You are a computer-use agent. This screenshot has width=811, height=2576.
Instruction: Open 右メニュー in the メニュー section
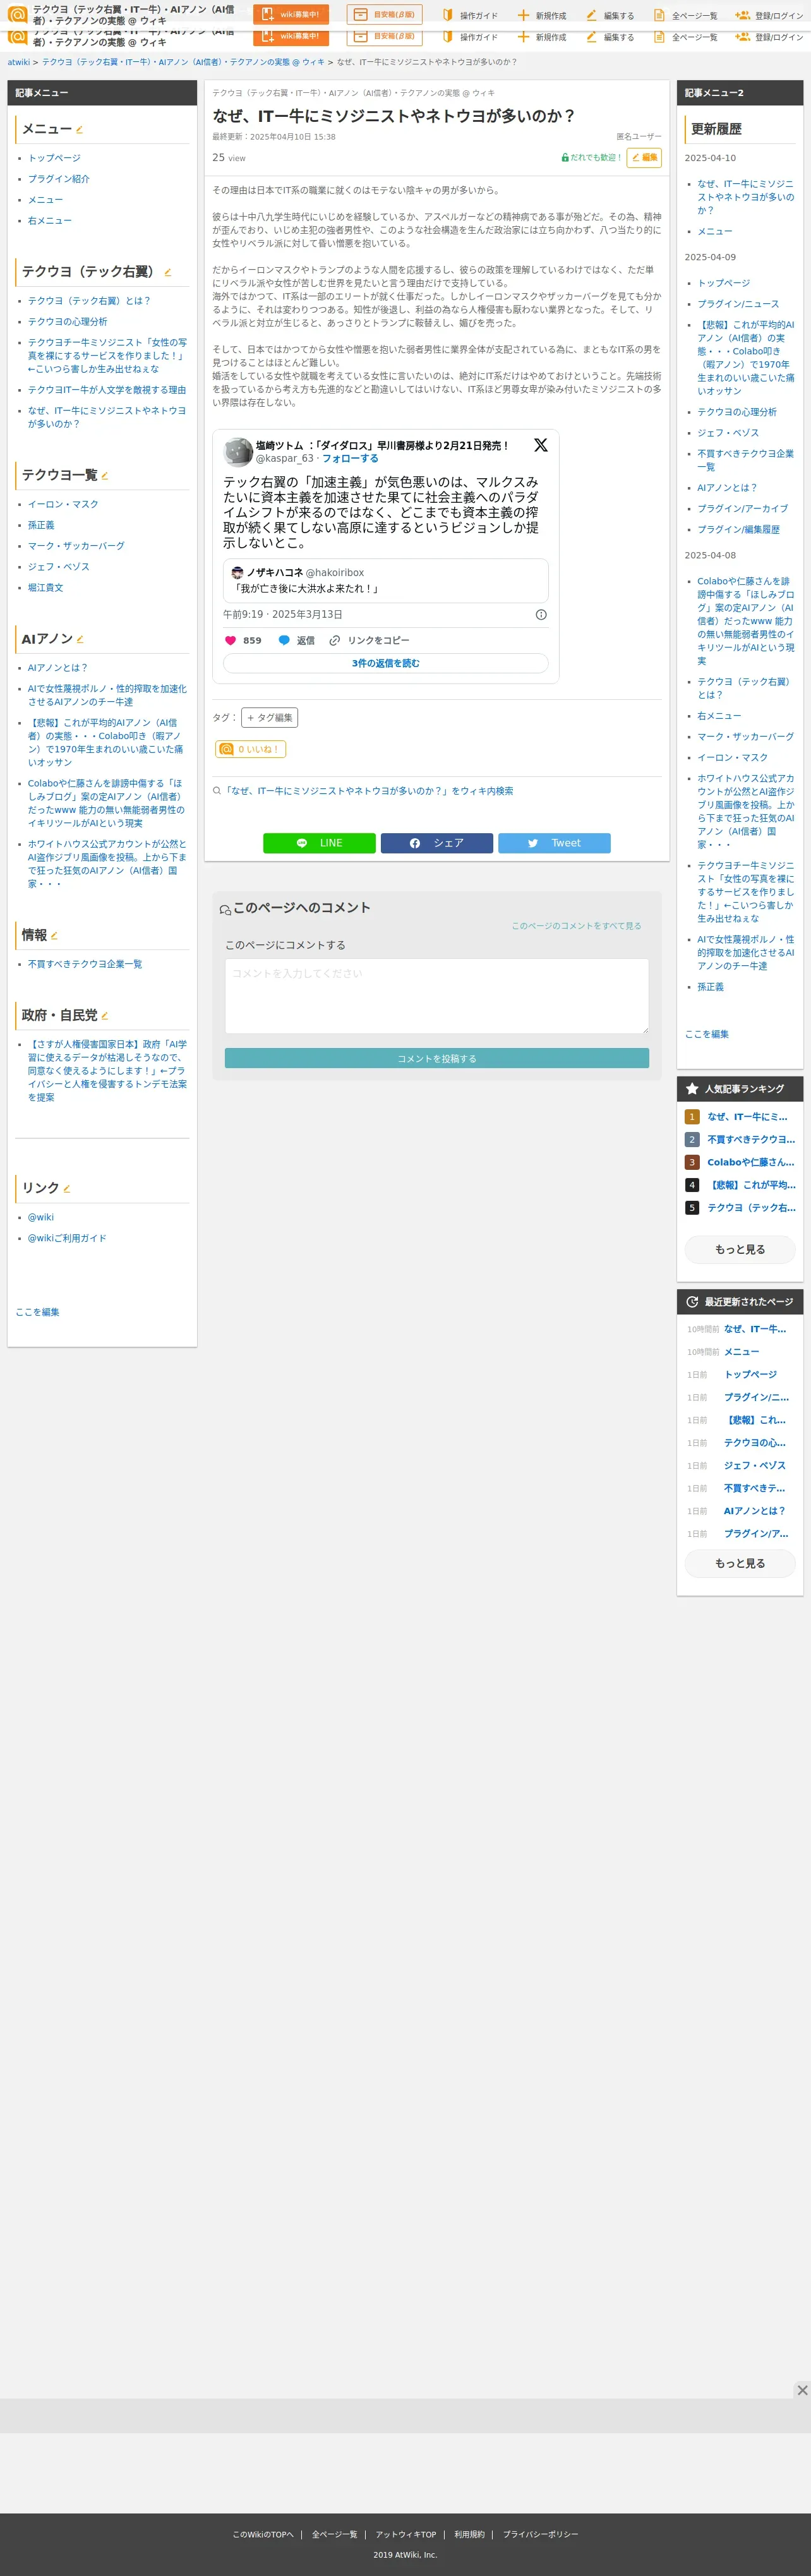[50, 221]
